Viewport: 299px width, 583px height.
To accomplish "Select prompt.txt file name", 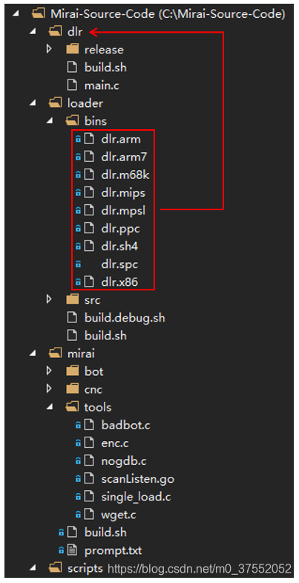I will (114, 550).
